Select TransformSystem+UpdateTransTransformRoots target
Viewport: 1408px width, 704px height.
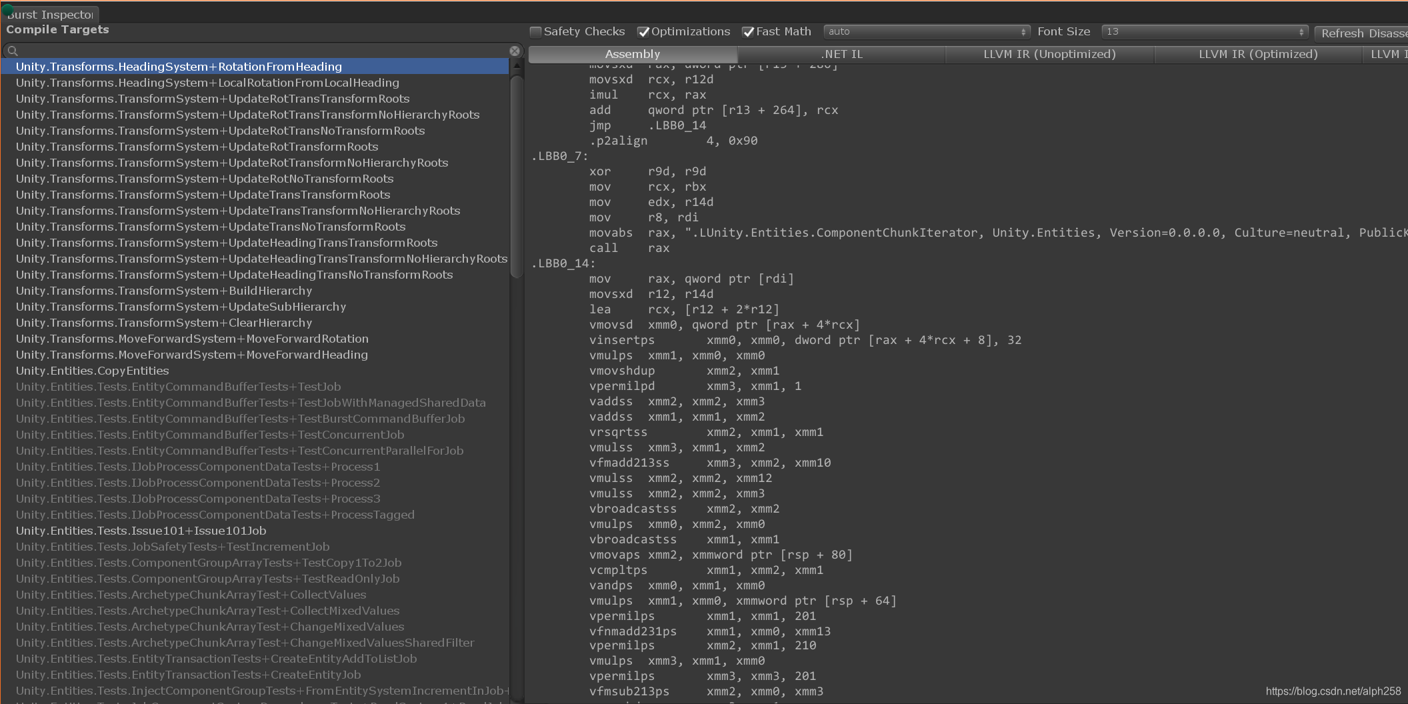point(255,195)
